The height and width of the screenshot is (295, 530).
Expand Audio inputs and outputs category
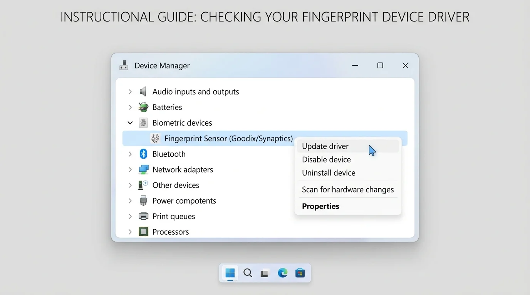(x=130, y=92)
